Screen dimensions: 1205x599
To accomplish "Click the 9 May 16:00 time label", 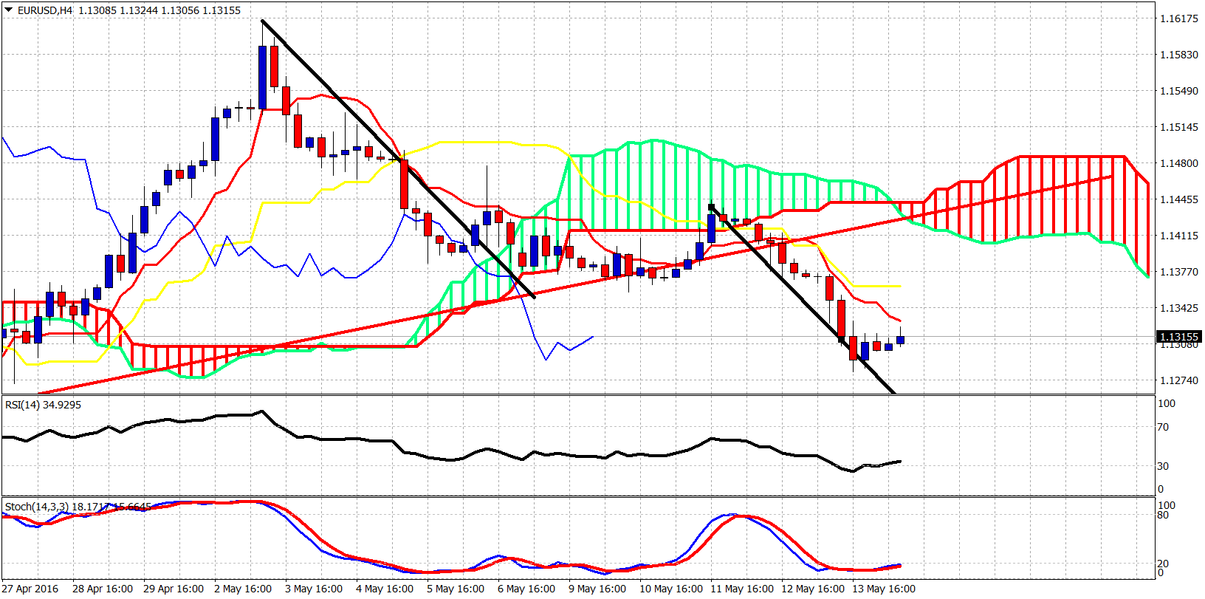I will click(x=597, y=589).
